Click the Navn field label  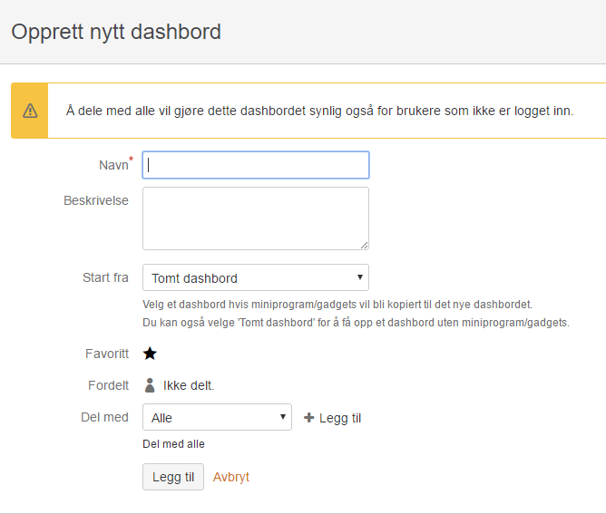113,165
